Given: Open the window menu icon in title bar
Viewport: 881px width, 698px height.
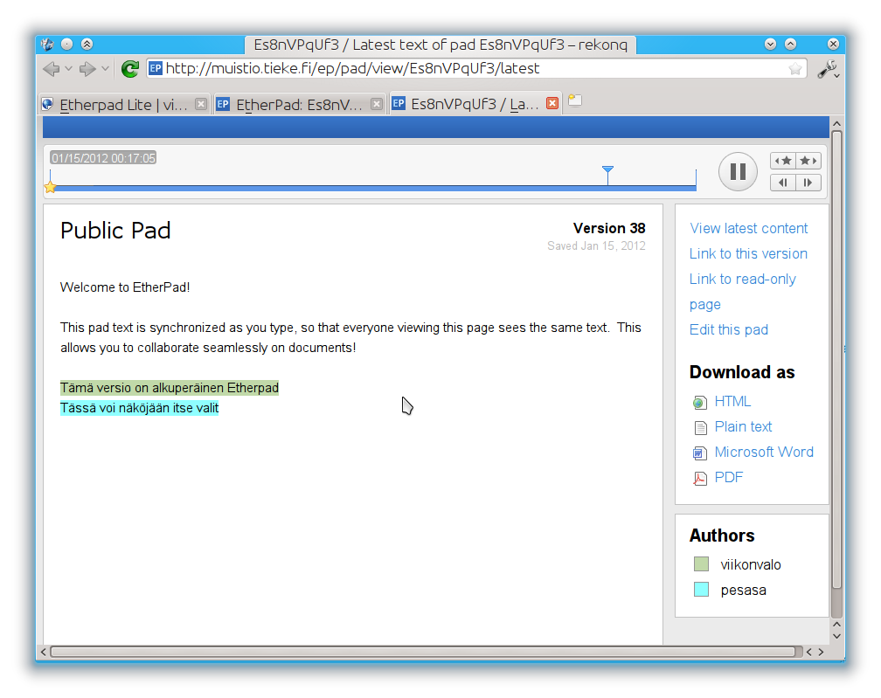Looking at the screenshot, I should coord(47,45).
